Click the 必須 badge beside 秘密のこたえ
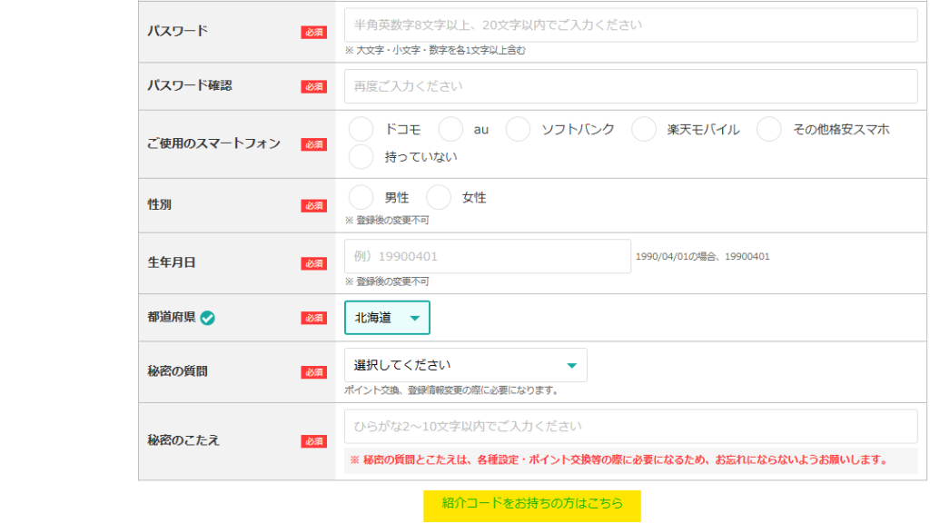 [x=314, y=441]
